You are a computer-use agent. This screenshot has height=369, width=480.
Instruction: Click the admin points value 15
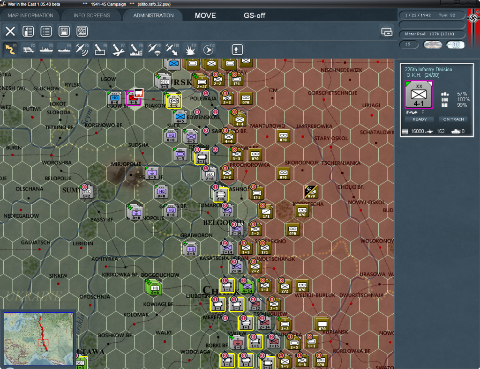tap(409, 44)
